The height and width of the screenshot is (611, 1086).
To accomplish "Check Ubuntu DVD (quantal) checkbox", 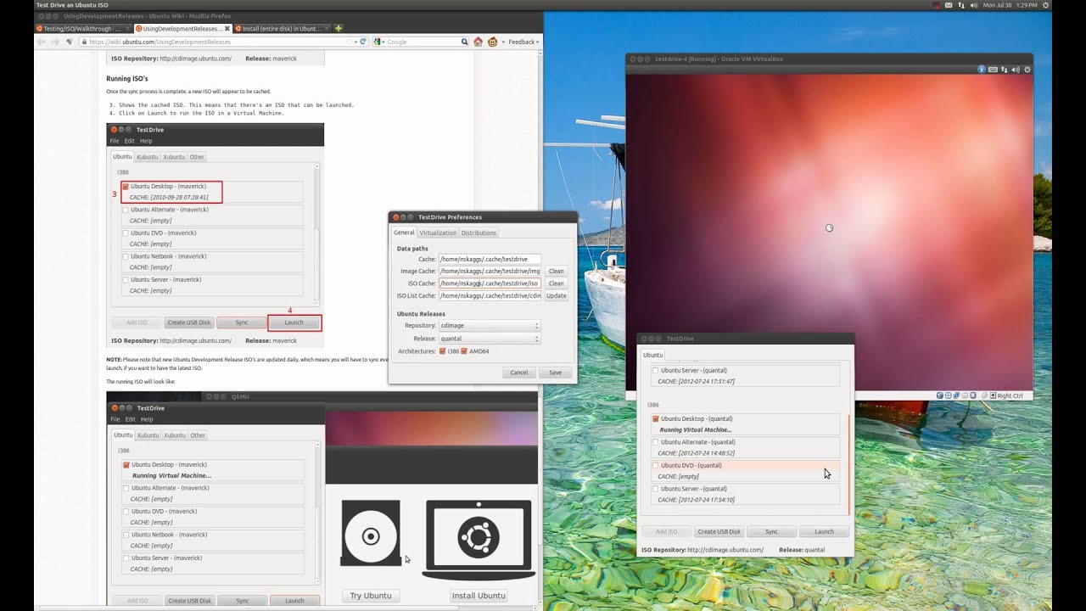I will [x=655, y=466].
